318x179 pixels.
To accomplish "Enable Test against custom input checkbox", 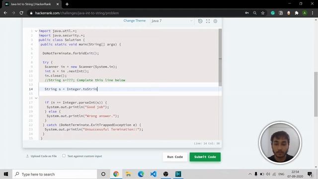I will click(x=64, y=156).
